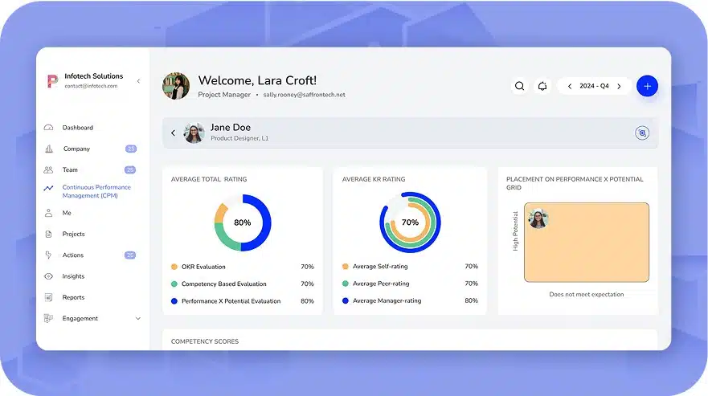
Task: Select Continuous Performance Management (CPM)
Action: point(96,191)
